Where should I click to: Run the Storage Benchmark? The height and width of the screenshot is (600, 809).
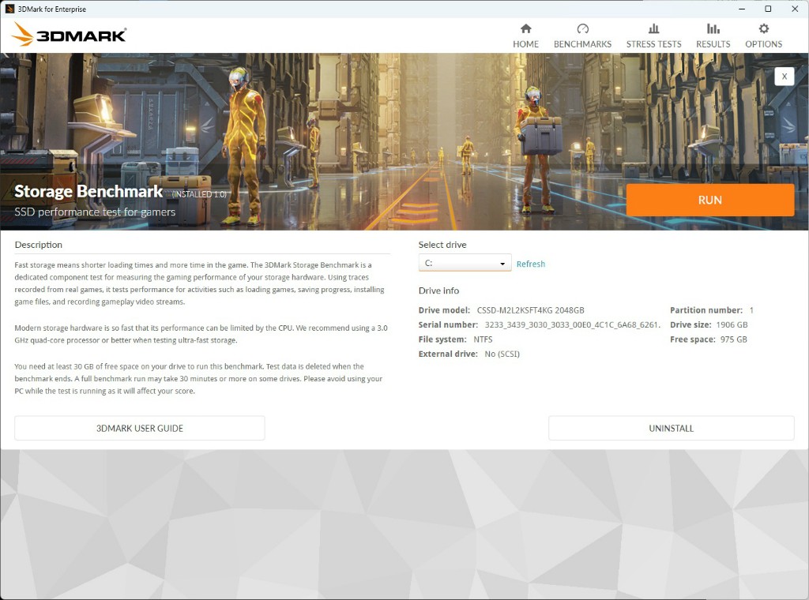coord(709,200)
